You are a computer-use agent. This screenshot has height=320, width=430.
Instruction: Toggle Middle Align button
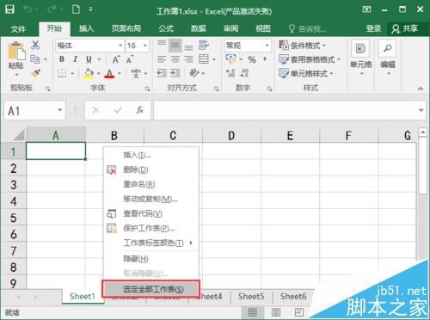pos(175,45)
